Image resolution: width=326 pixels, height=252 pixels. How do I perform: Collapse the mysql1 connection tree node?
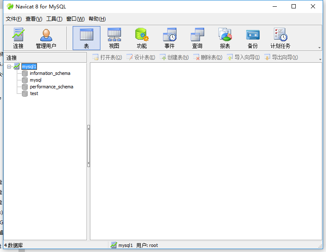pos(9,66)
